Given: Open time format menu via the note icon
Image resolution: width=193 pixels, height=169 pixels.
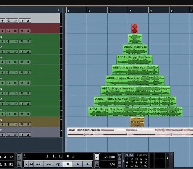Looking at the screenshot, I should [73, 156].
